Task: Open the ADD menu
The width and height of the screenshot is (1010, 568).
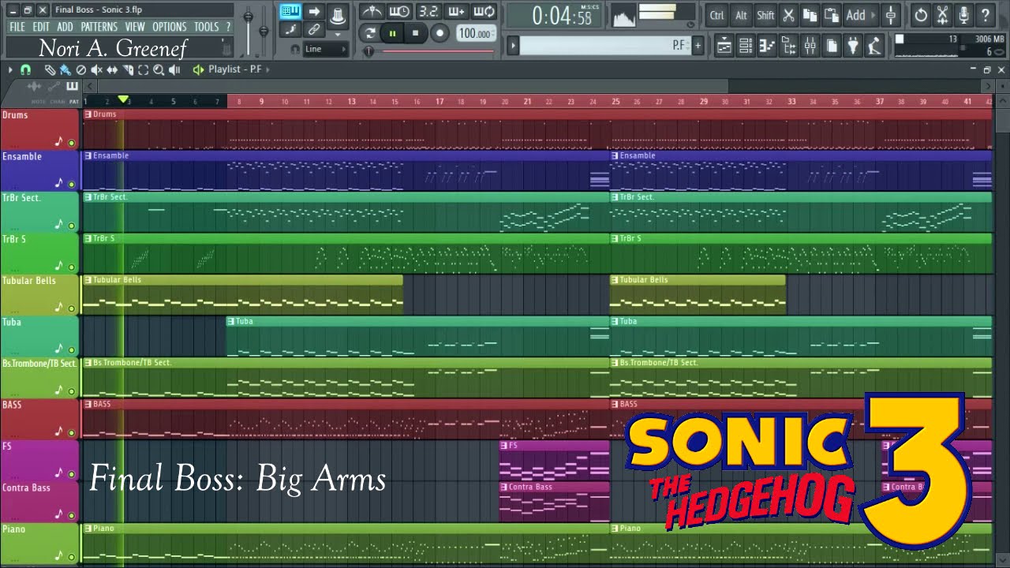Action: [x=65, y=27]
